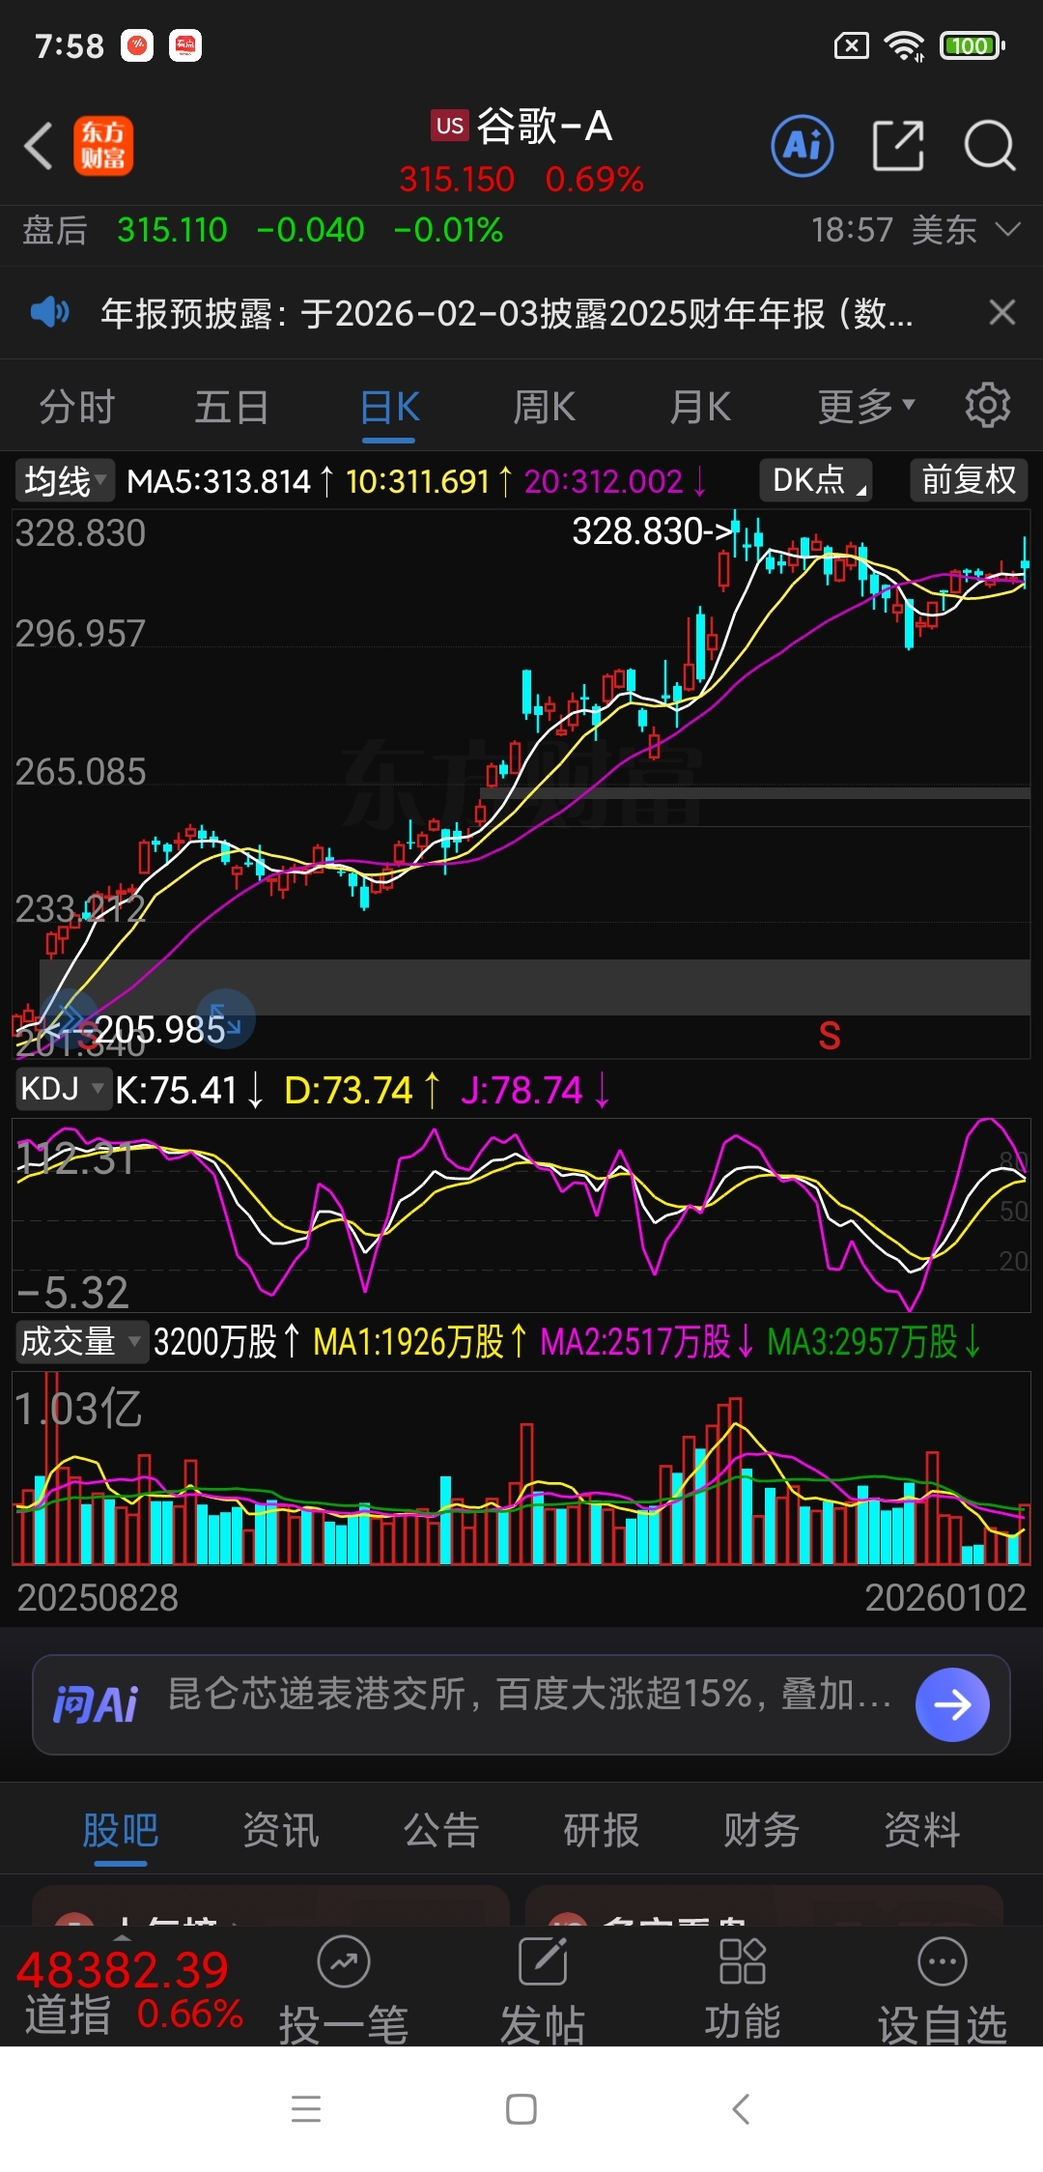Image resolution: width=1043 pixels, height=2172 pixels.
Task: Open the Ai assistant icon
Action: click(803, 146)
